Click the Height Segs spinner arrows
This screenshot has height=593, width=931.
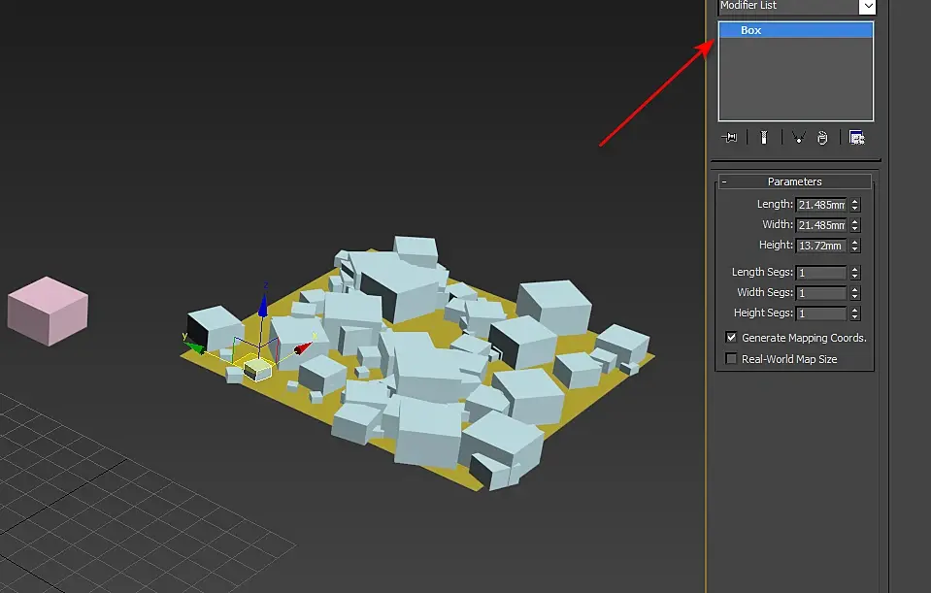click(x=854, y=313)
